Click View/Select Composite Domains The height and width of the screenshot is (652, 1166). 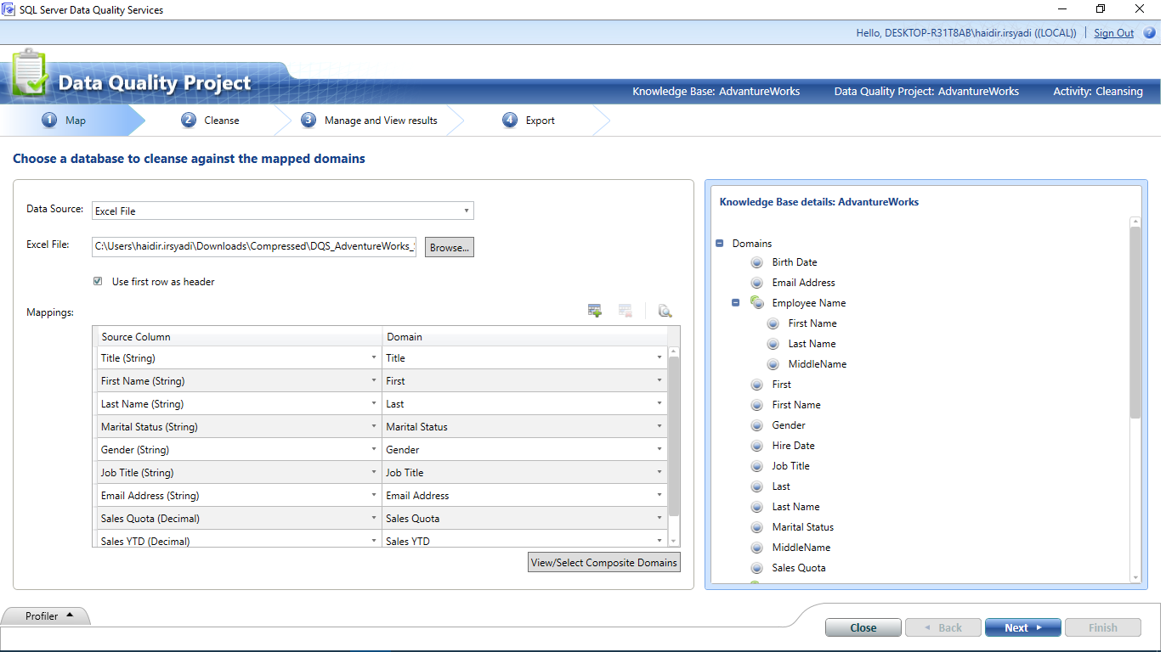[603, 561]
